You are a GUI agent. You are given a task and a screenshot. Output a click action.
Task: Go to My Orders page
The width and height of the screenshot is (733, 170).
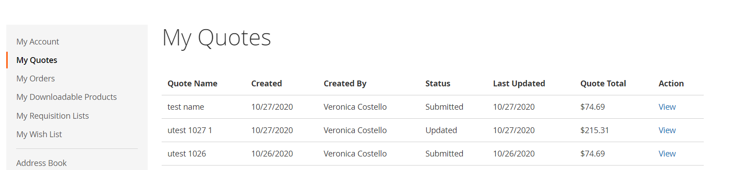(x=36, y=78)
